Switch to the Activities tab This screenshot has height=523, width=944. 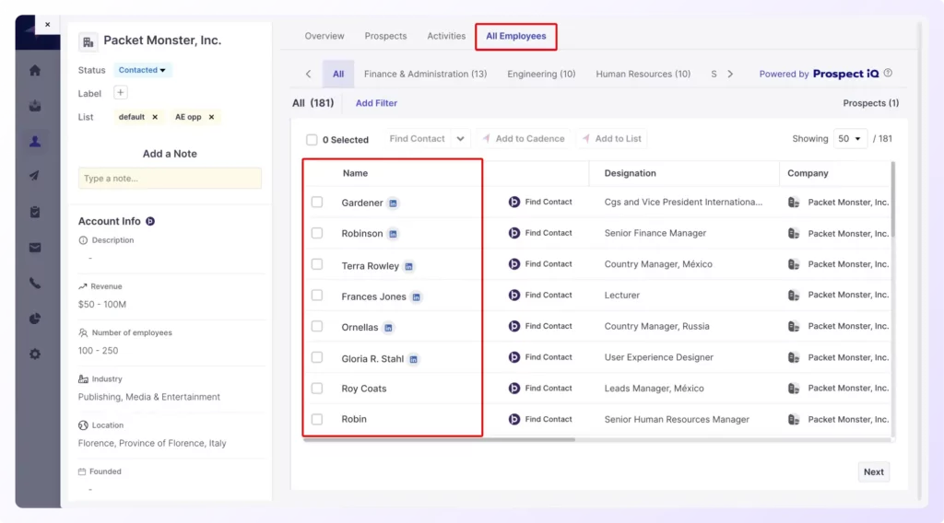tap(446, 36)
